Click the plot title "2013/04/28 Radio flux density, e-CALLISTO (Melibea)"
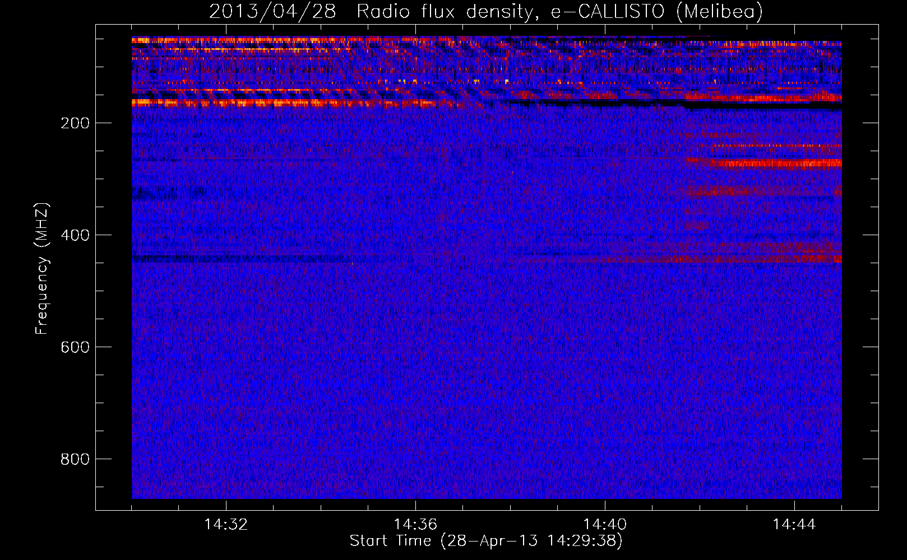Image resolution: width=907 pixels, height=560 pixels. coord(486,11)
